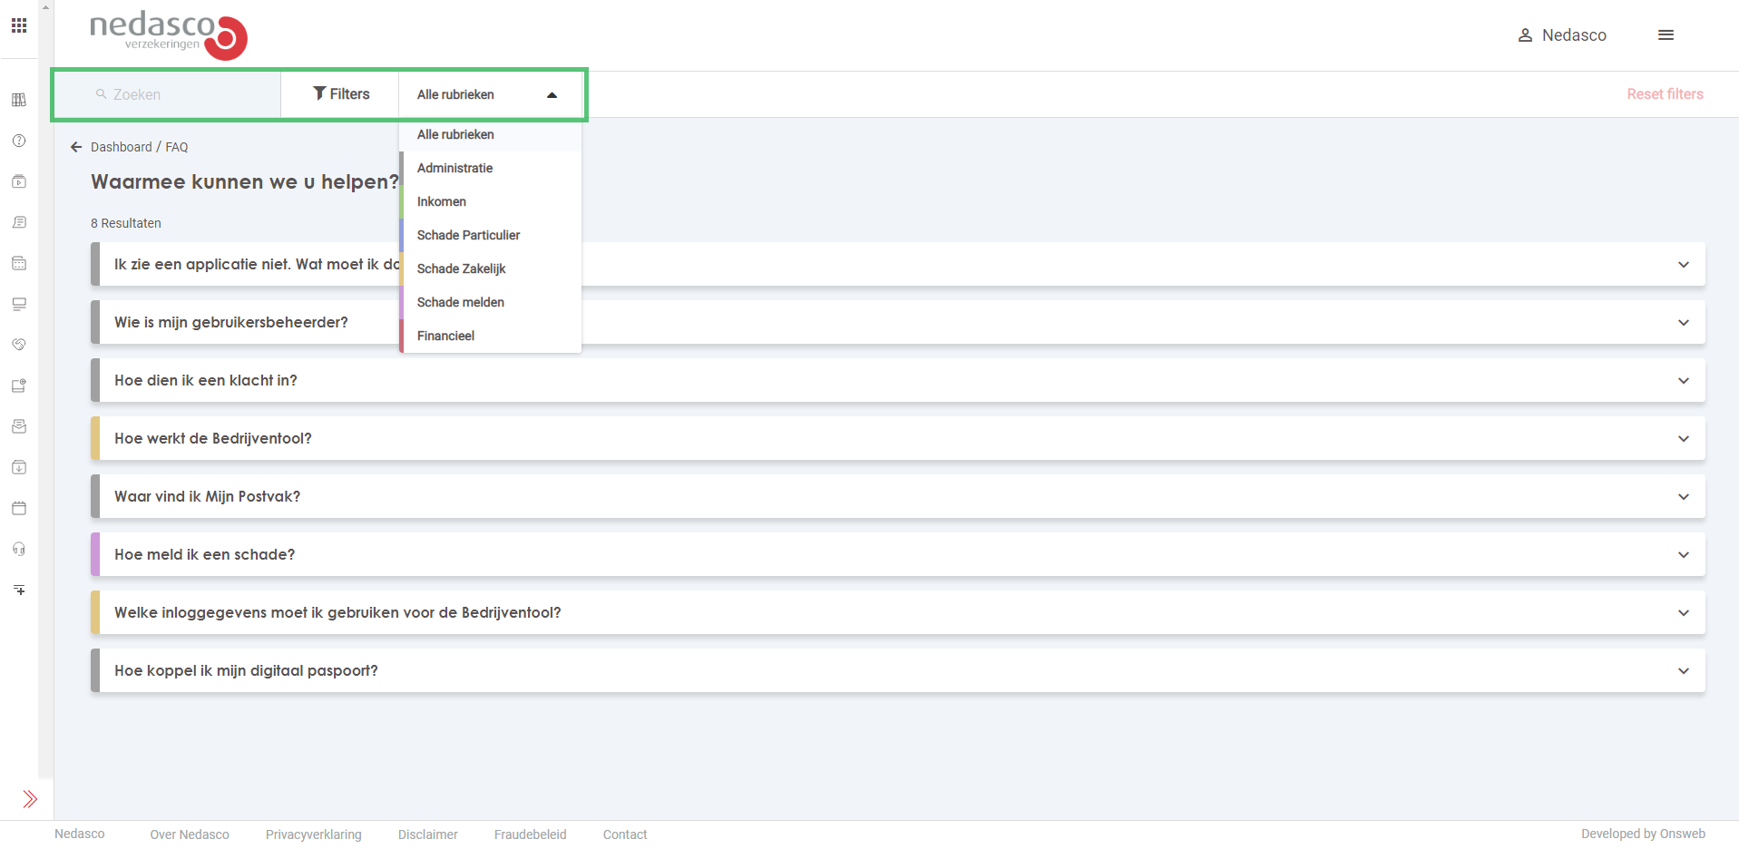
Task: Expand 'Hoe koppel ik mijn digitaal paspoort?'
Action: (898, 670)
